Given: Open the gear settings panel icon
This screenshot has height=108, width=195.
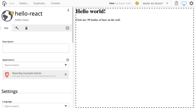Looking at the screenshot, I should [191, 3].
